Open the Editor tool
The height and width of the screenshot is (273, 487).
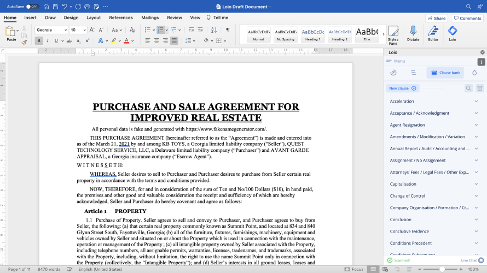(x=433, y=33)
